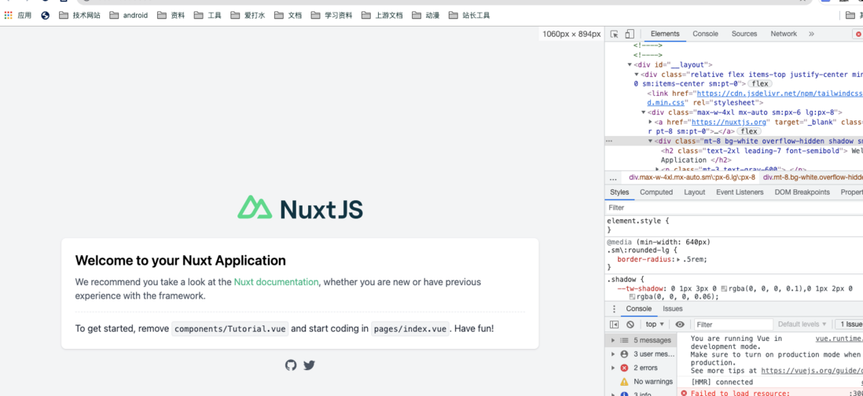
Task: Click div.max-w-4xl breadcrumb in path bar
Action: coord(692,178)
